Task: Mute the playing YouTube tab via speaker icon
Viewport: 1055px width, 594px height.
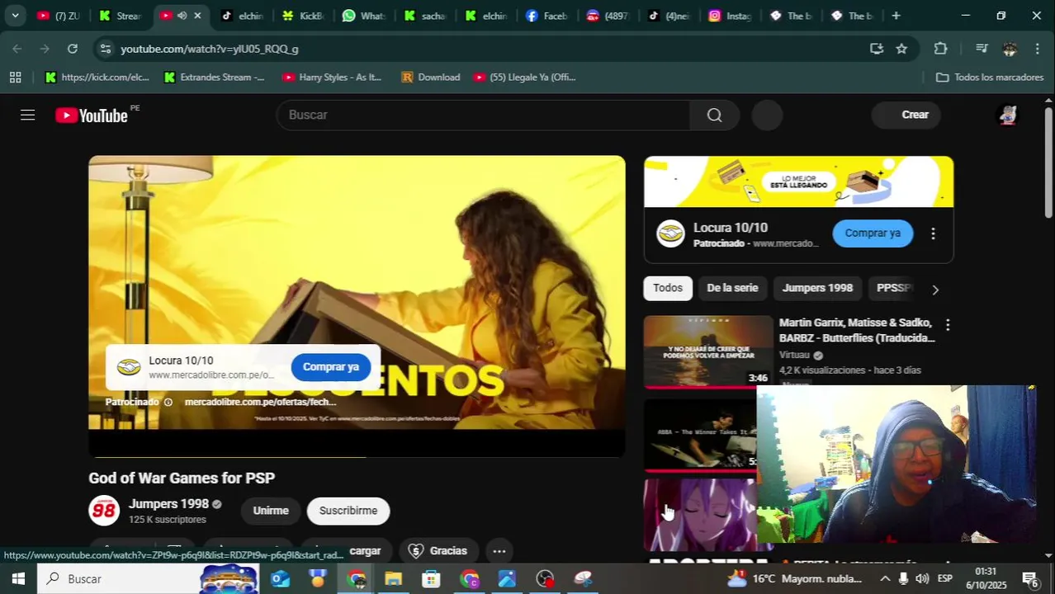Action: pos(182,16)
